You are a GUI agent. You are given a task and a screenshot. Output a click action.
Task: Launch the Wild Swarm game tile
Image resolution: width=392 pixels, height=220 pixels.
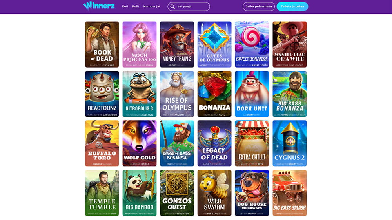[214, 193]
